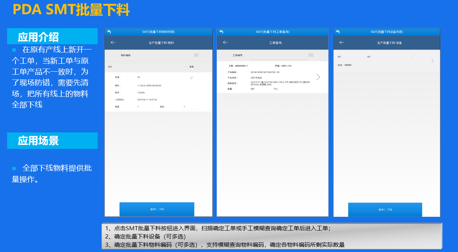
Task: Toggle the 全选 select-all checkbox
Action: (x=184, y=66)
